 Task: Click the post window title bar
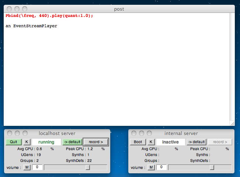click(119, 9)
